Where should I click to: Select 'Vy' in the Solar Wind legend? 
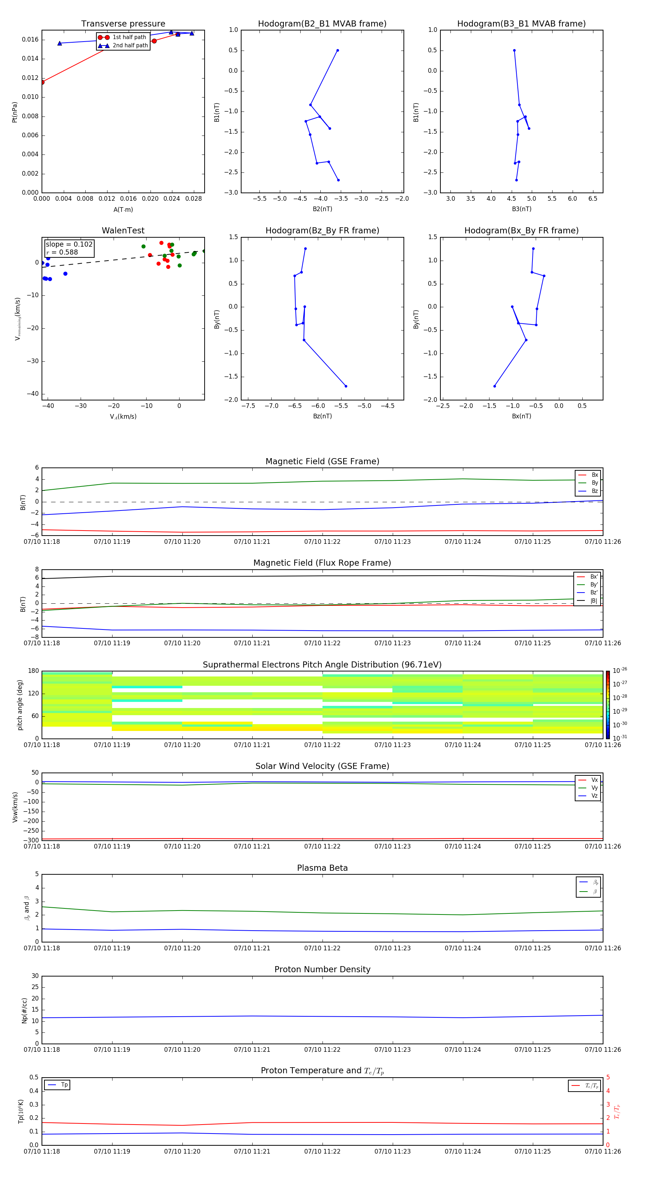tap(588, 788)
